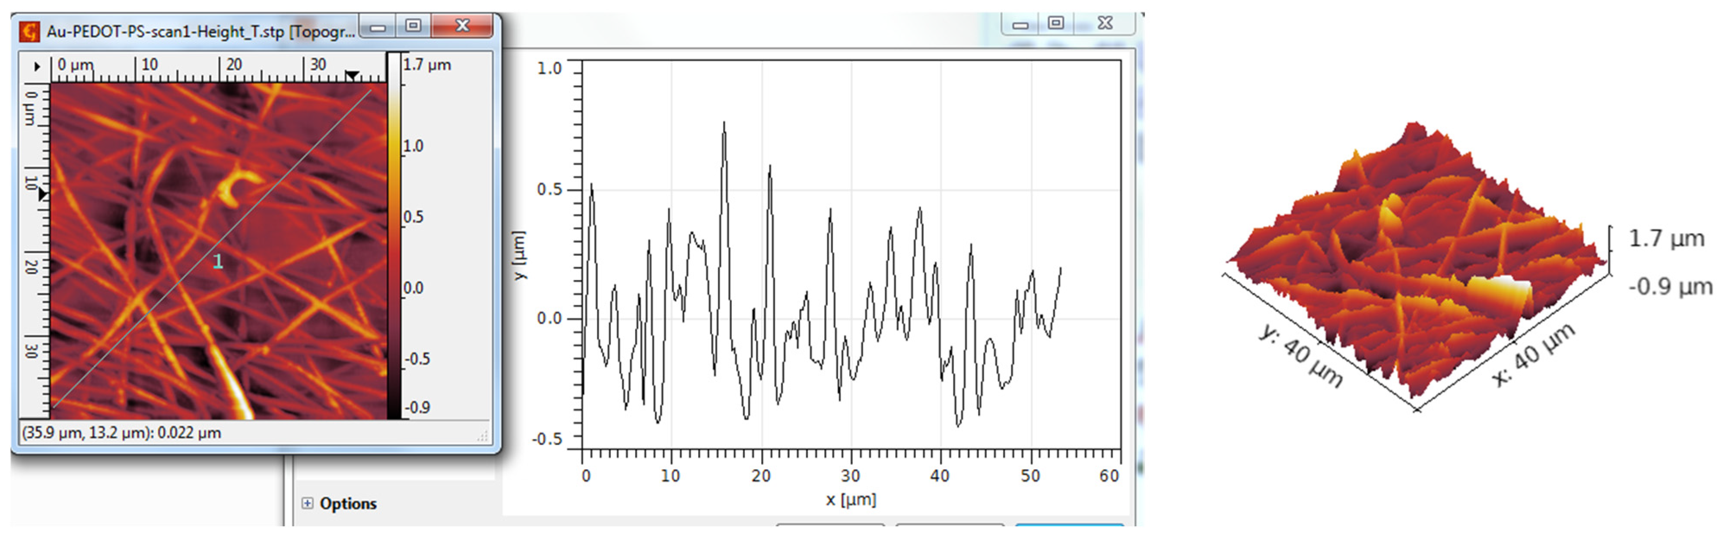Click the window resize grip corner

(483, 436)
